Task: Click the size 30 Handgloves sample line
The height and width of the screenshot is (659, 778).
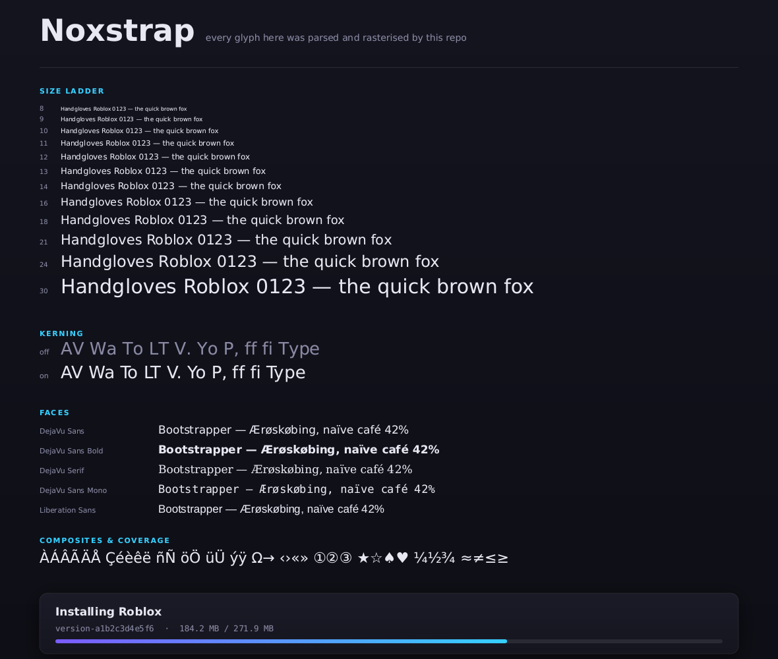Action: (297, 287)
